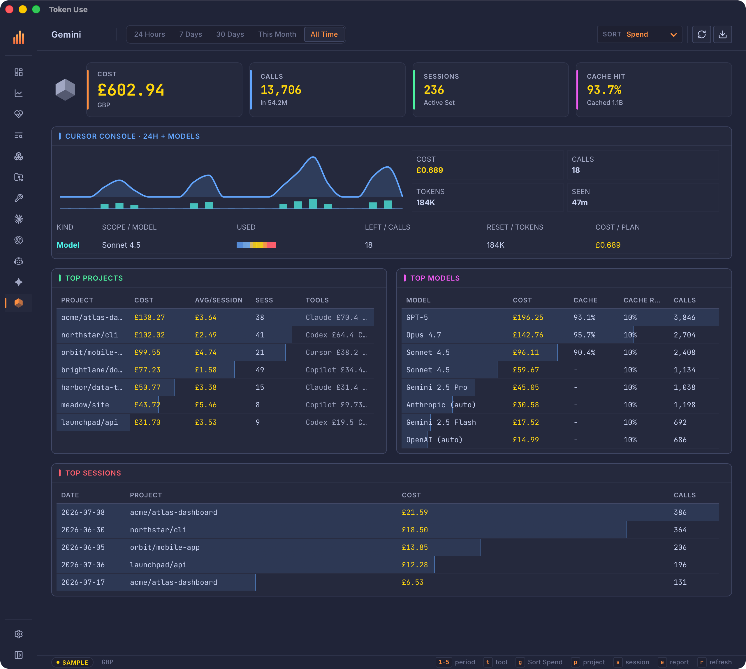
Task: Open the Sort Spend dropdown
Action: 639,34
